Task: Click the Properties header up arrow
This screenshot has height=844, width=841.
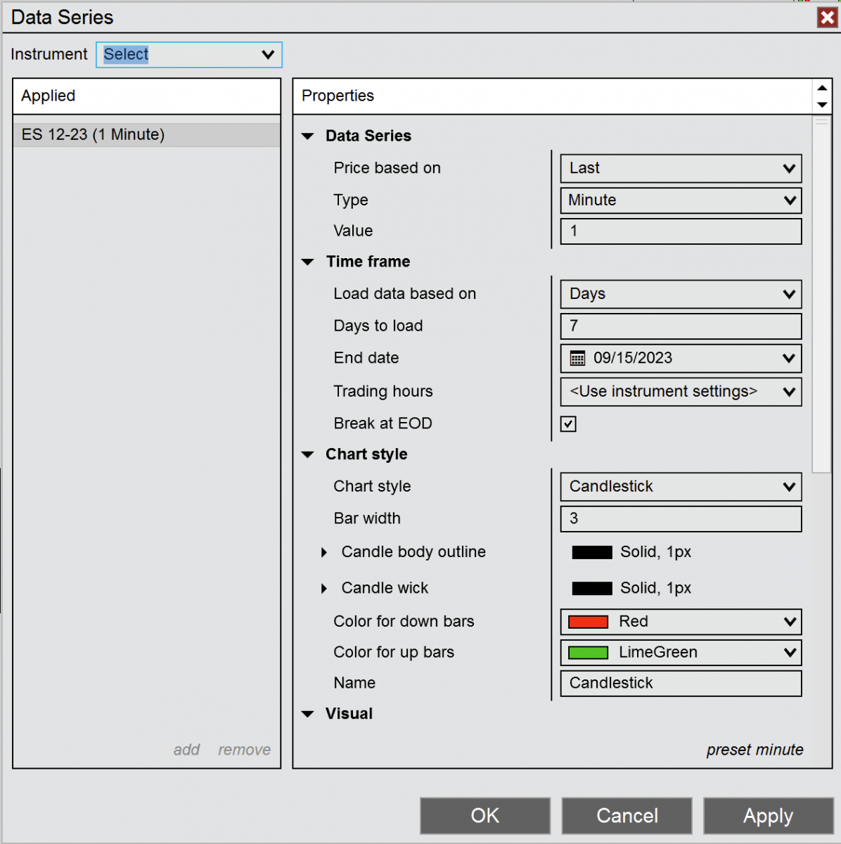Action: click(x=822, y=88)
